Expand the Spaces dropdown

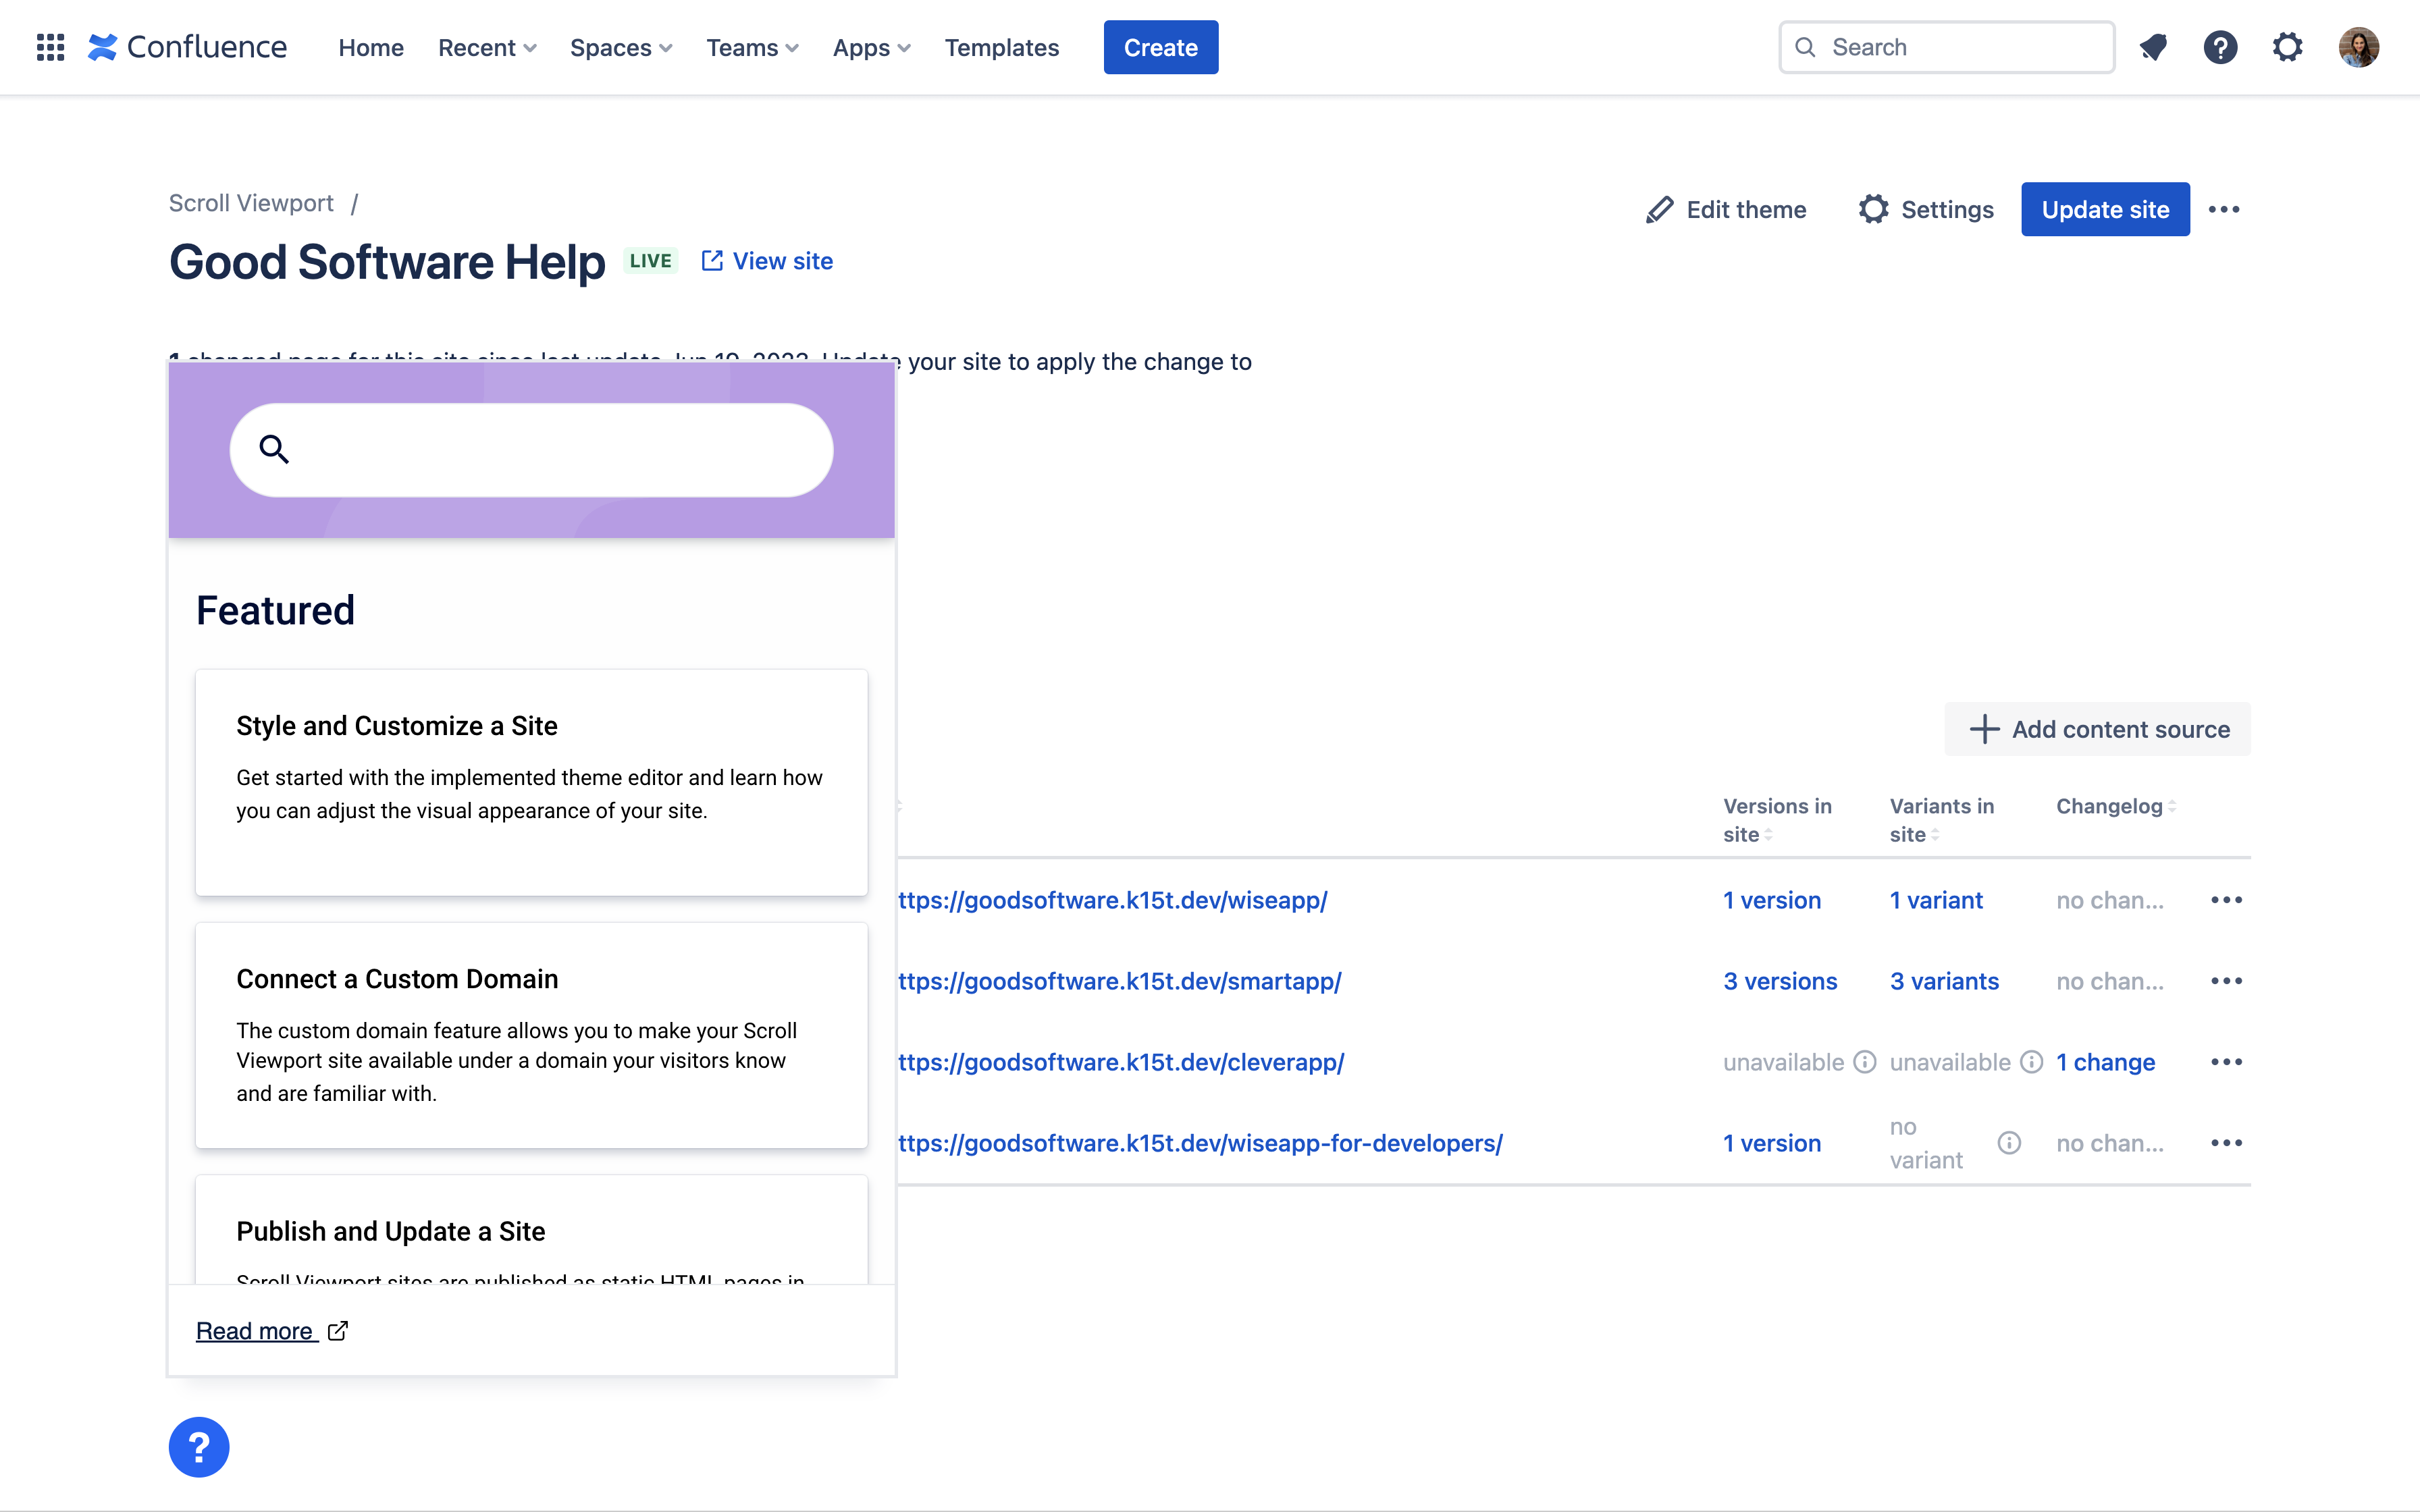[x=620, y=47]
